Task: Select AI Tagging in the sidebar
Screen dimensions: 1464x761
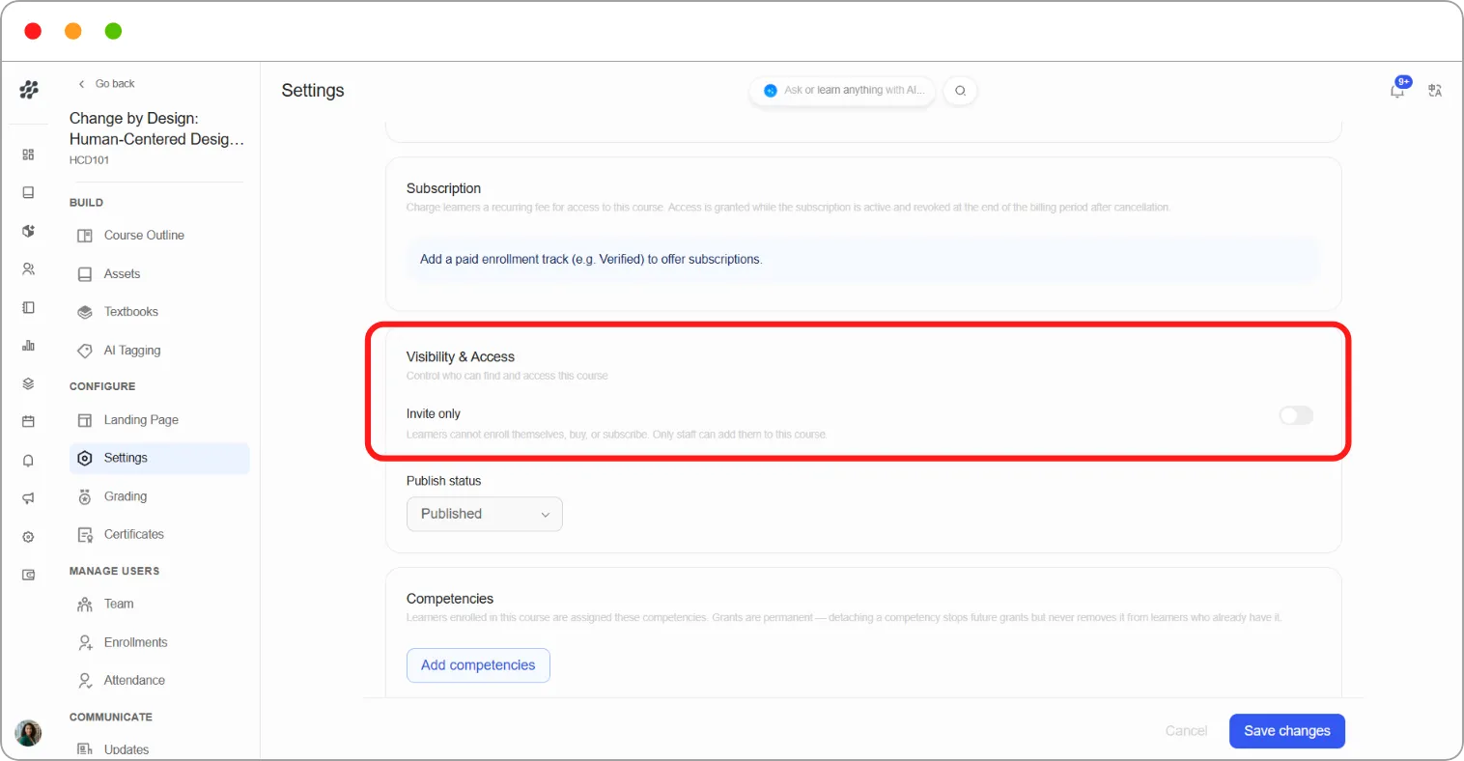Action: (159, 351)
